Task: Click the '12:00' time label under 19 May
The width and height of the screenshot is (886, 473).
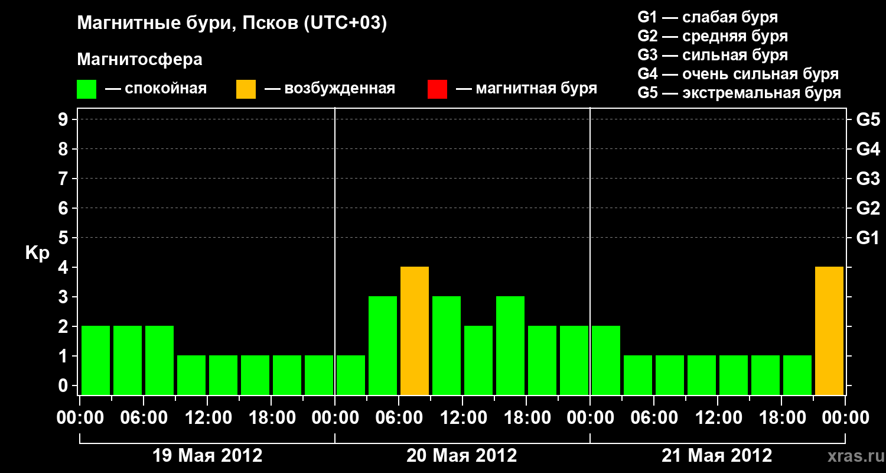Action: tap(208, 418)
